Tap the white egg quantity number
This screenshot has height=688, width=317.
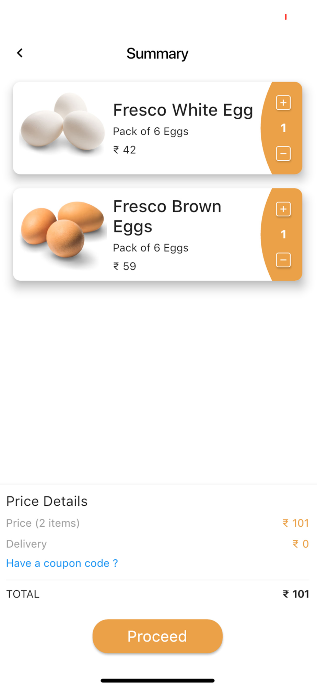pos(283,128)
